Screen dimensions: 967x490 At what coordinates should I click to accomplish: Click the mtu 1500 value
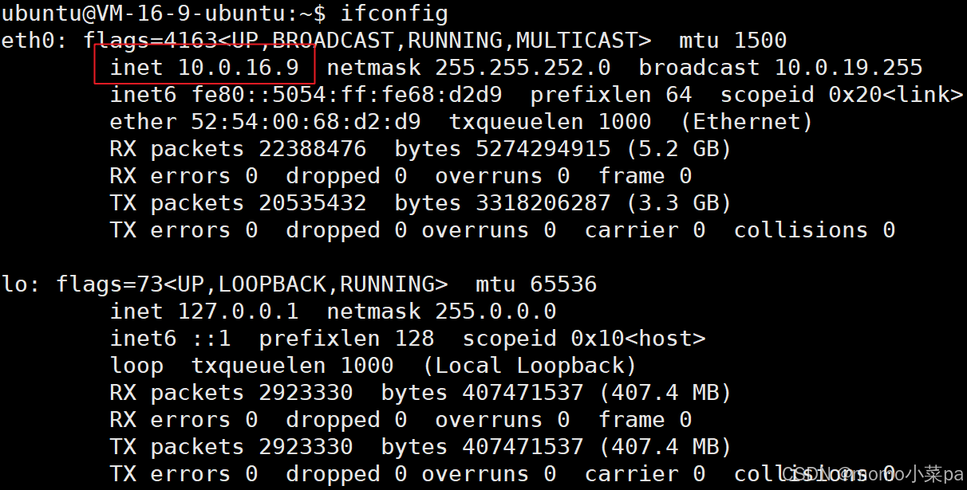[732, 41]
